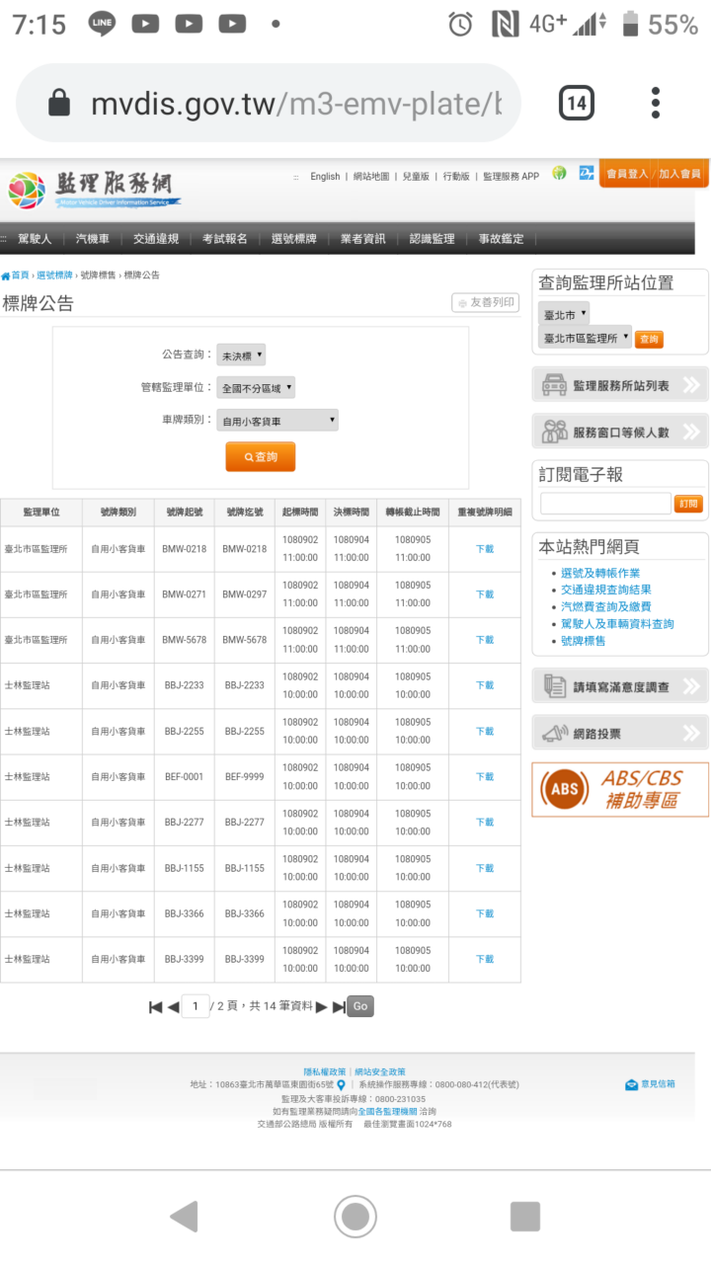The width and height of the screenshot is (711, 1264).
Task: Tap Android back navigation button
Action: [185, 1216]
